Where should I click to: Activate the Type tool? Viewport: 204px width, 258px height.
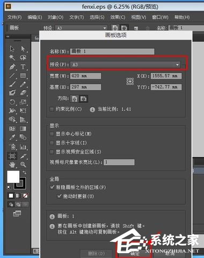pyautogui.click(x=23, y=67)
